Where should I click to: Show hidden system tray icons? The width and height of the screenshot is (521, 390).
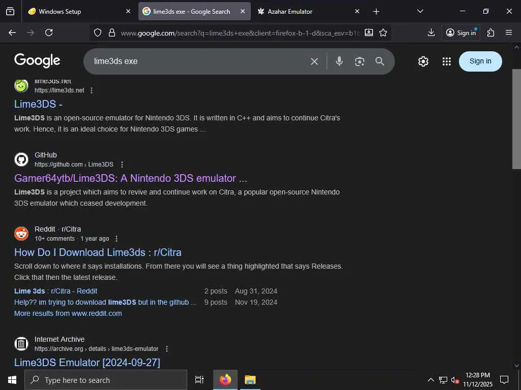pos(430,380)
